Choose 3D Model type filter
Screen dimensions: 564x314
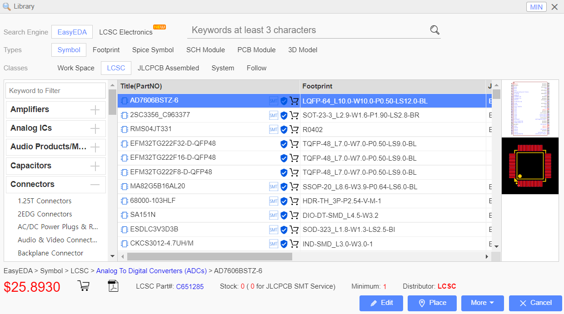click(x=303, y=50)
